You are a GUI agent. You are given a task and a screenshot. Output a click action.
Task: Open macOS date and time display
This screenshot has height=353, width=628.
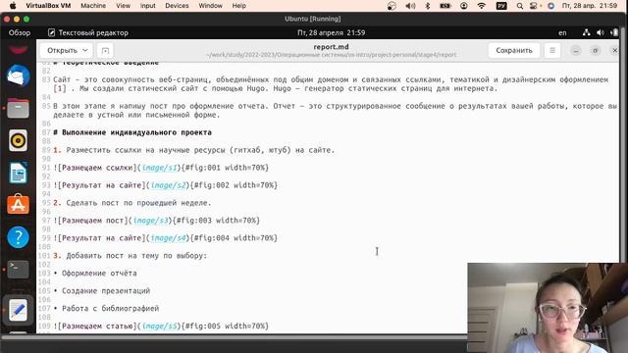tap(590, 6)
